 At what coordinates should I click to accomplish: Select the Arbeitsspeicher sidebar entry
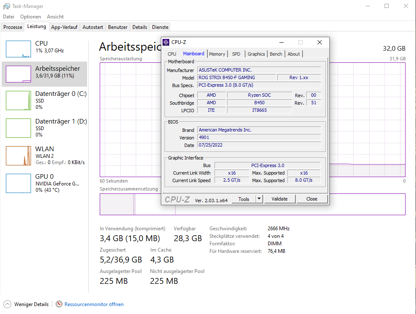tap(44, 74)
